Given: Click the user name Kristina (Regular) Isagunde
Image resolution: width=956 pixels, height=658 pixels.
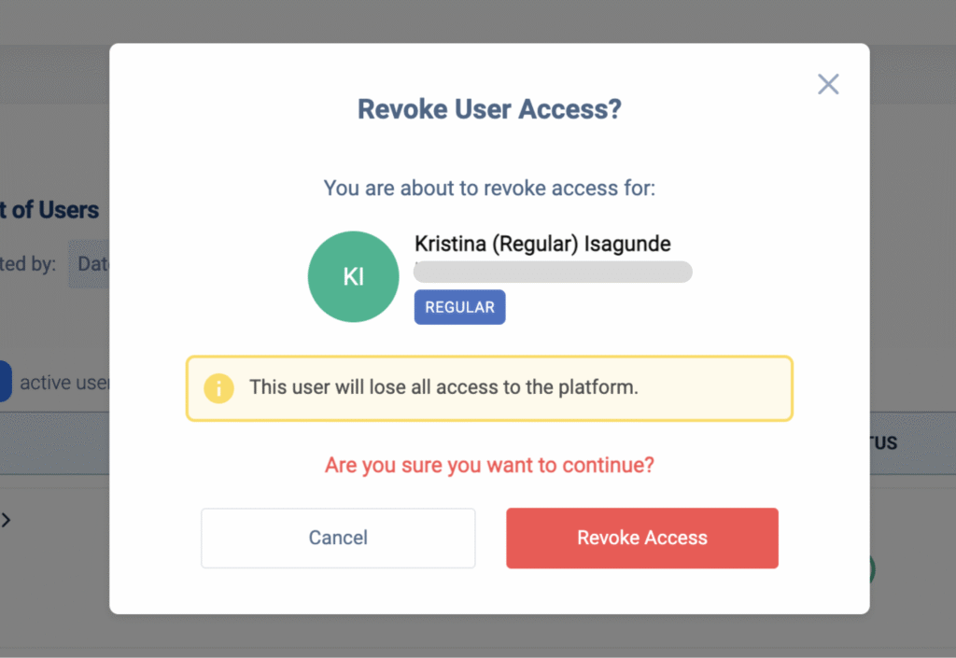Looking at the screenshot, I should (x=542, y=245).
